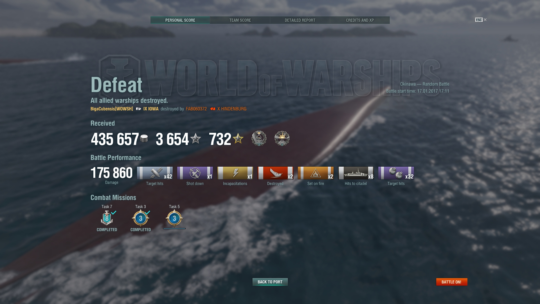Select the Personal Score tab

pyautogui.click(x=180, y=20)
